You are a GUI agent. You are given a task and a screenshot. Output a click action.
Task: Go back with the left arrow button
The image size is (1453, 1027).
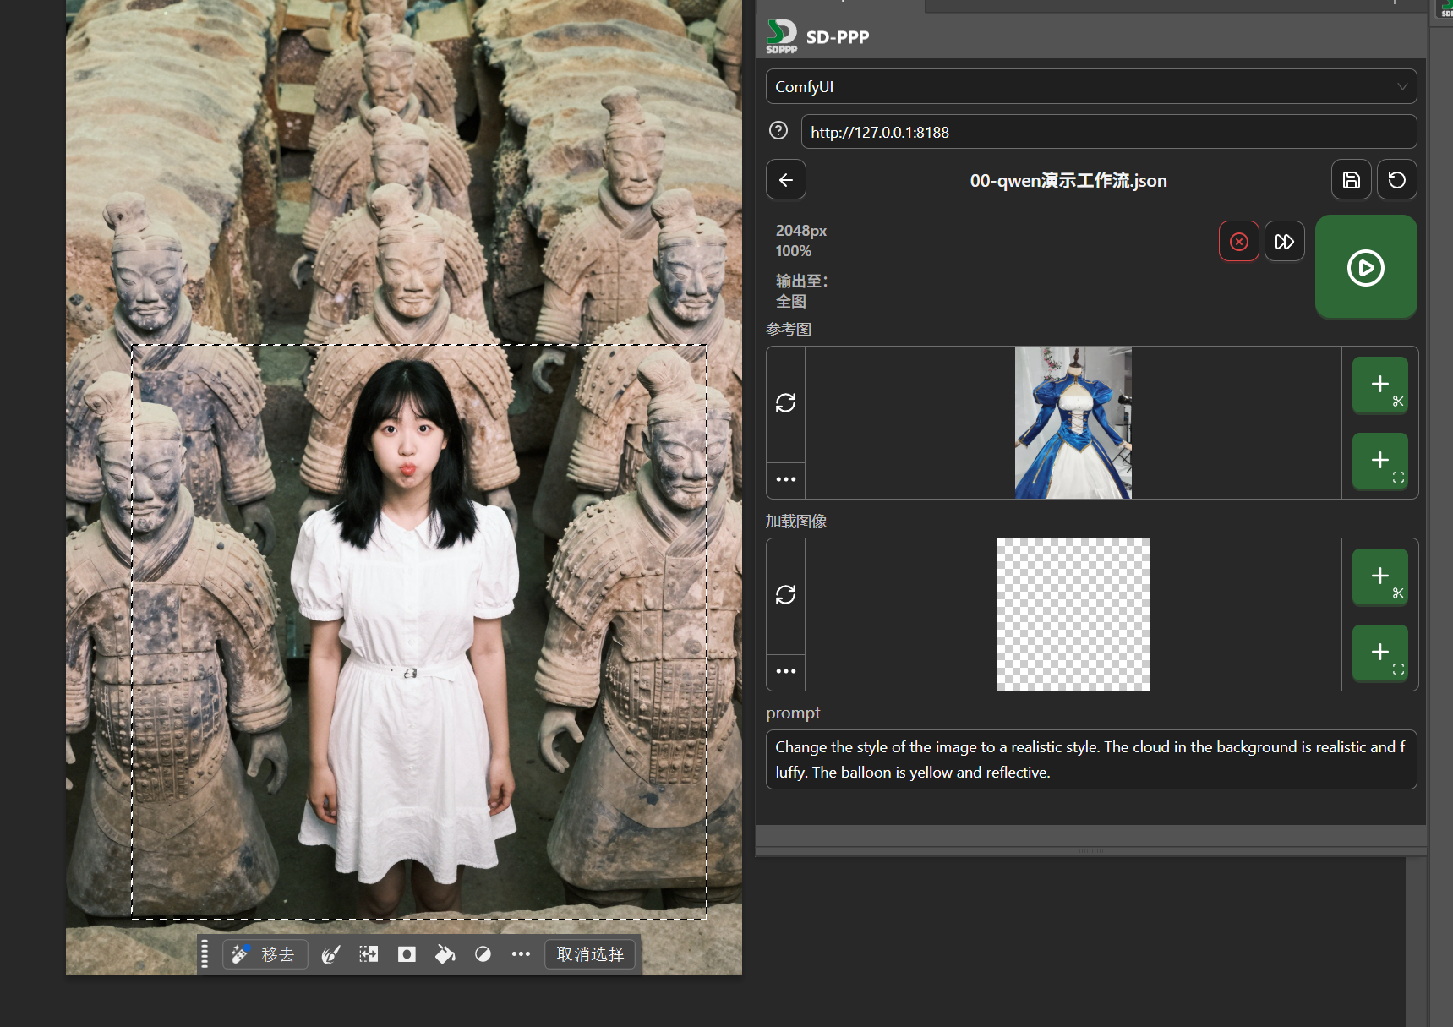pos(786,180)
